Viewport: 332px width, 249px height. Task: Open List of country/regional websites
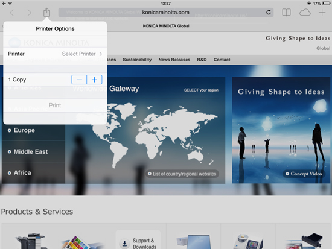coord(182,174)
